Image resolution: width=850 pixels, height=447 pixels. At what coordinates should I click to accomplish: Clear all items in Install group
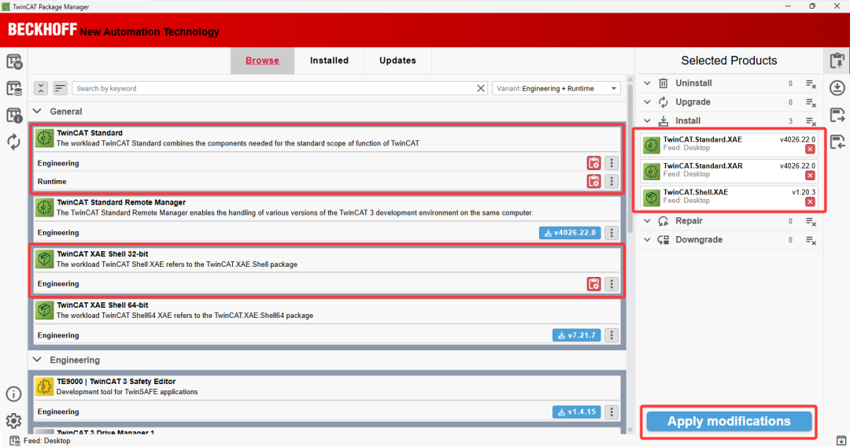click(x=811, y=121)
